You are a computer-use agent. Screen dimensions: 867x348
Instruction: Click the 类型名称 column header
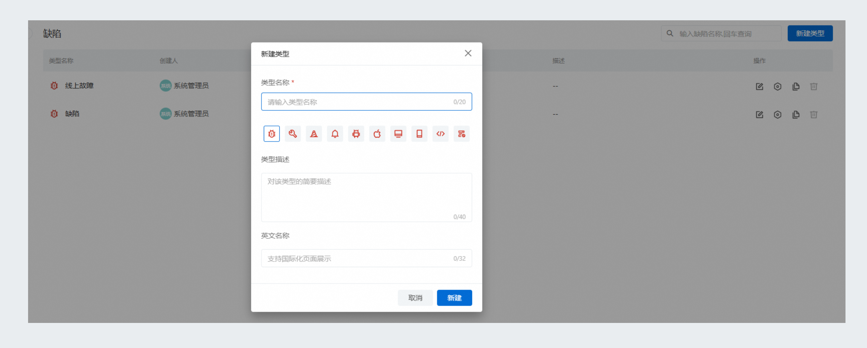point(61,61)
